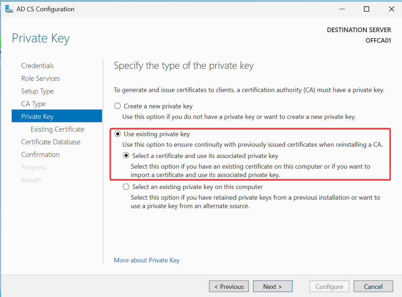Open the Role Services step
Viewport: 402px width, 297px height.
[x=41, y=79]
